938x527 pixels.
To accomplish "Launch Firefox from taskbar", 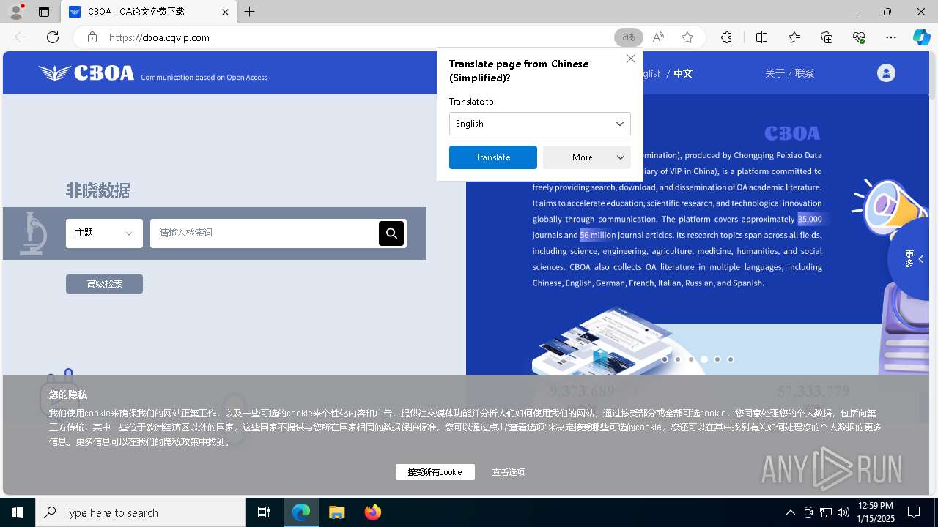I will [x=373, y=512].
